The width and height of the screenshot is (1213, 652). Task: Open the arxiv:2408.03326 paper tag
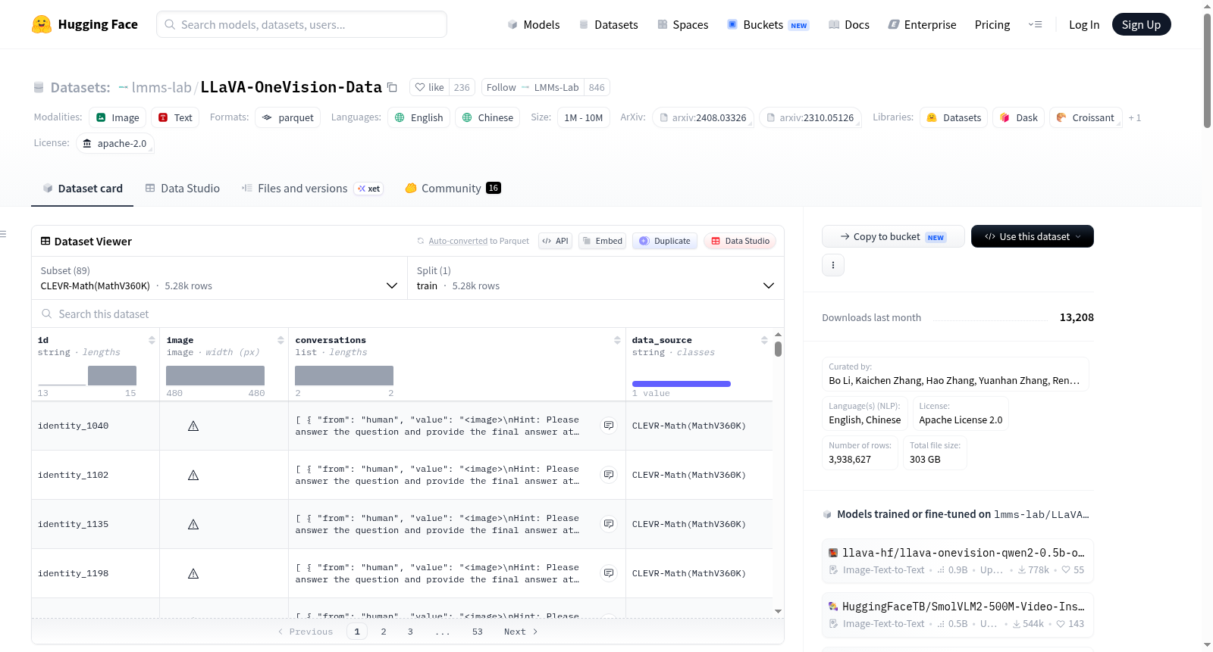[703, 117]
